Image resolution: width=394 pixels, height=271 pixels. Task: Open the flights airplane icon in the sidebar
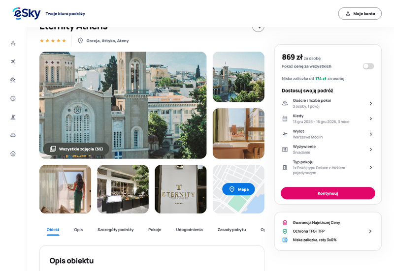pyautogui.click(x=13, y=61)
